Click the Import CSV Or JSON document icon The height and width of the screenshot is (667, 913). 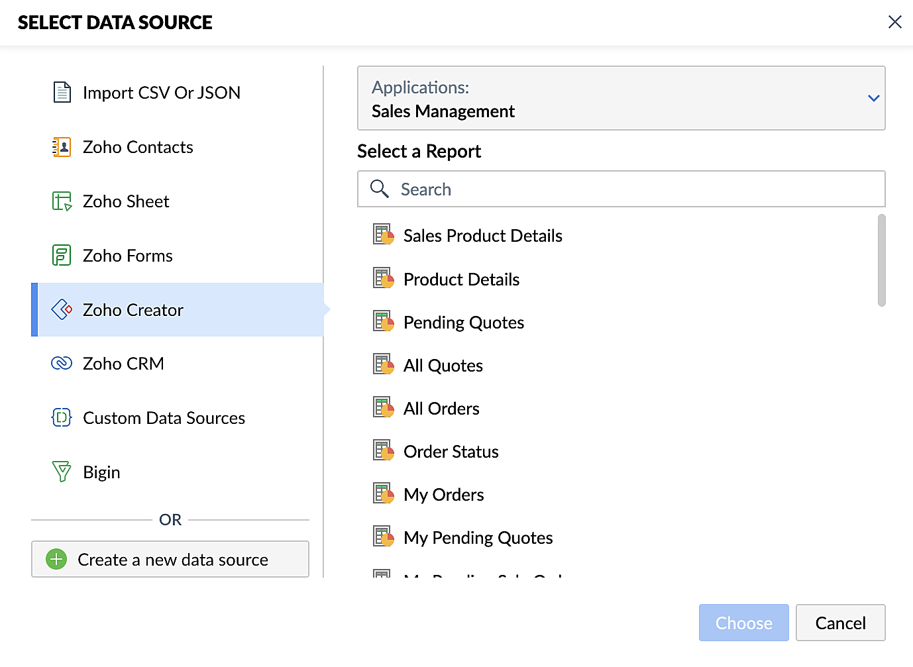[62, 92]
